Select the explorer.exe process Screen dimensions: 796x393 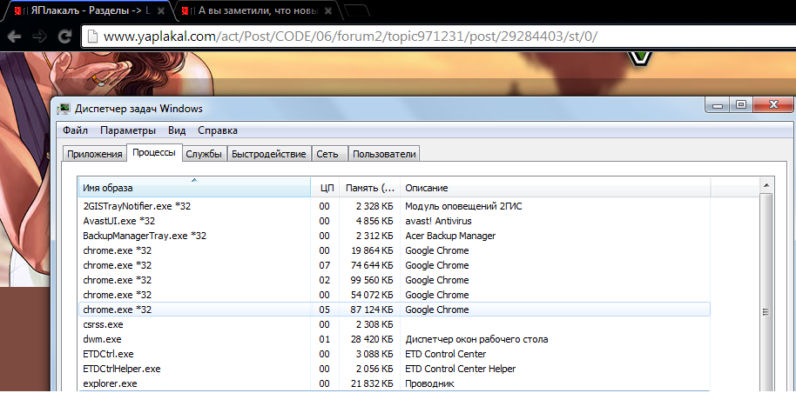[x=395, y=383]
